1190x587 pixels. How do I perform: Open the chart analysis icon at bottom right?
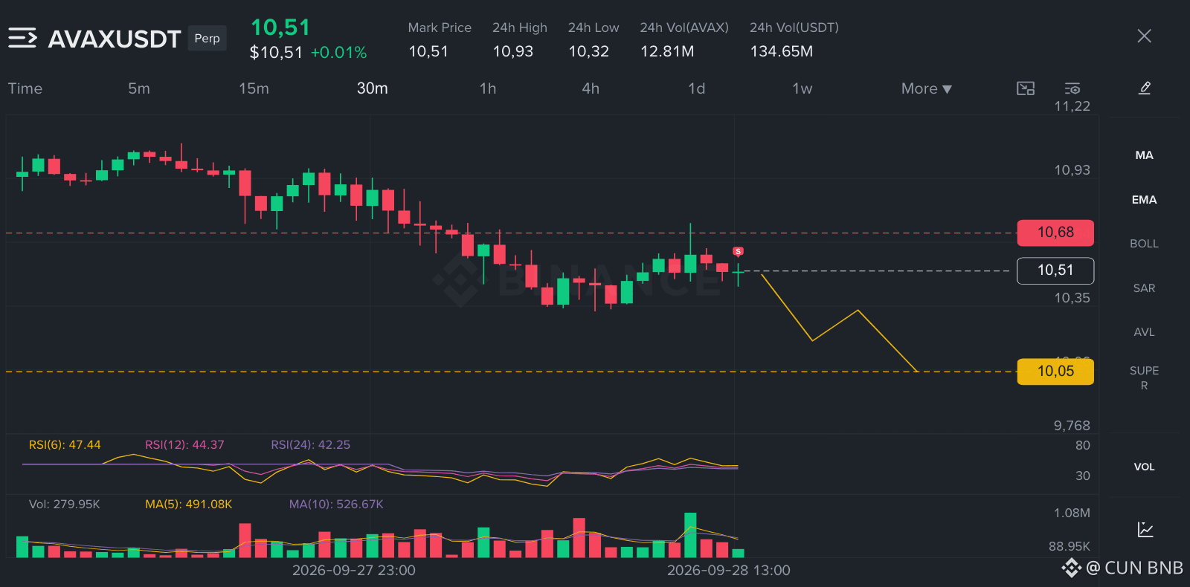click(x=1145, y=529)
